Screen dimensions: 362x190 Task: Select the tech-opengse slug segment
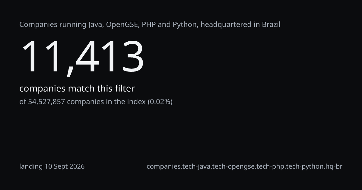tap(233, 166)
